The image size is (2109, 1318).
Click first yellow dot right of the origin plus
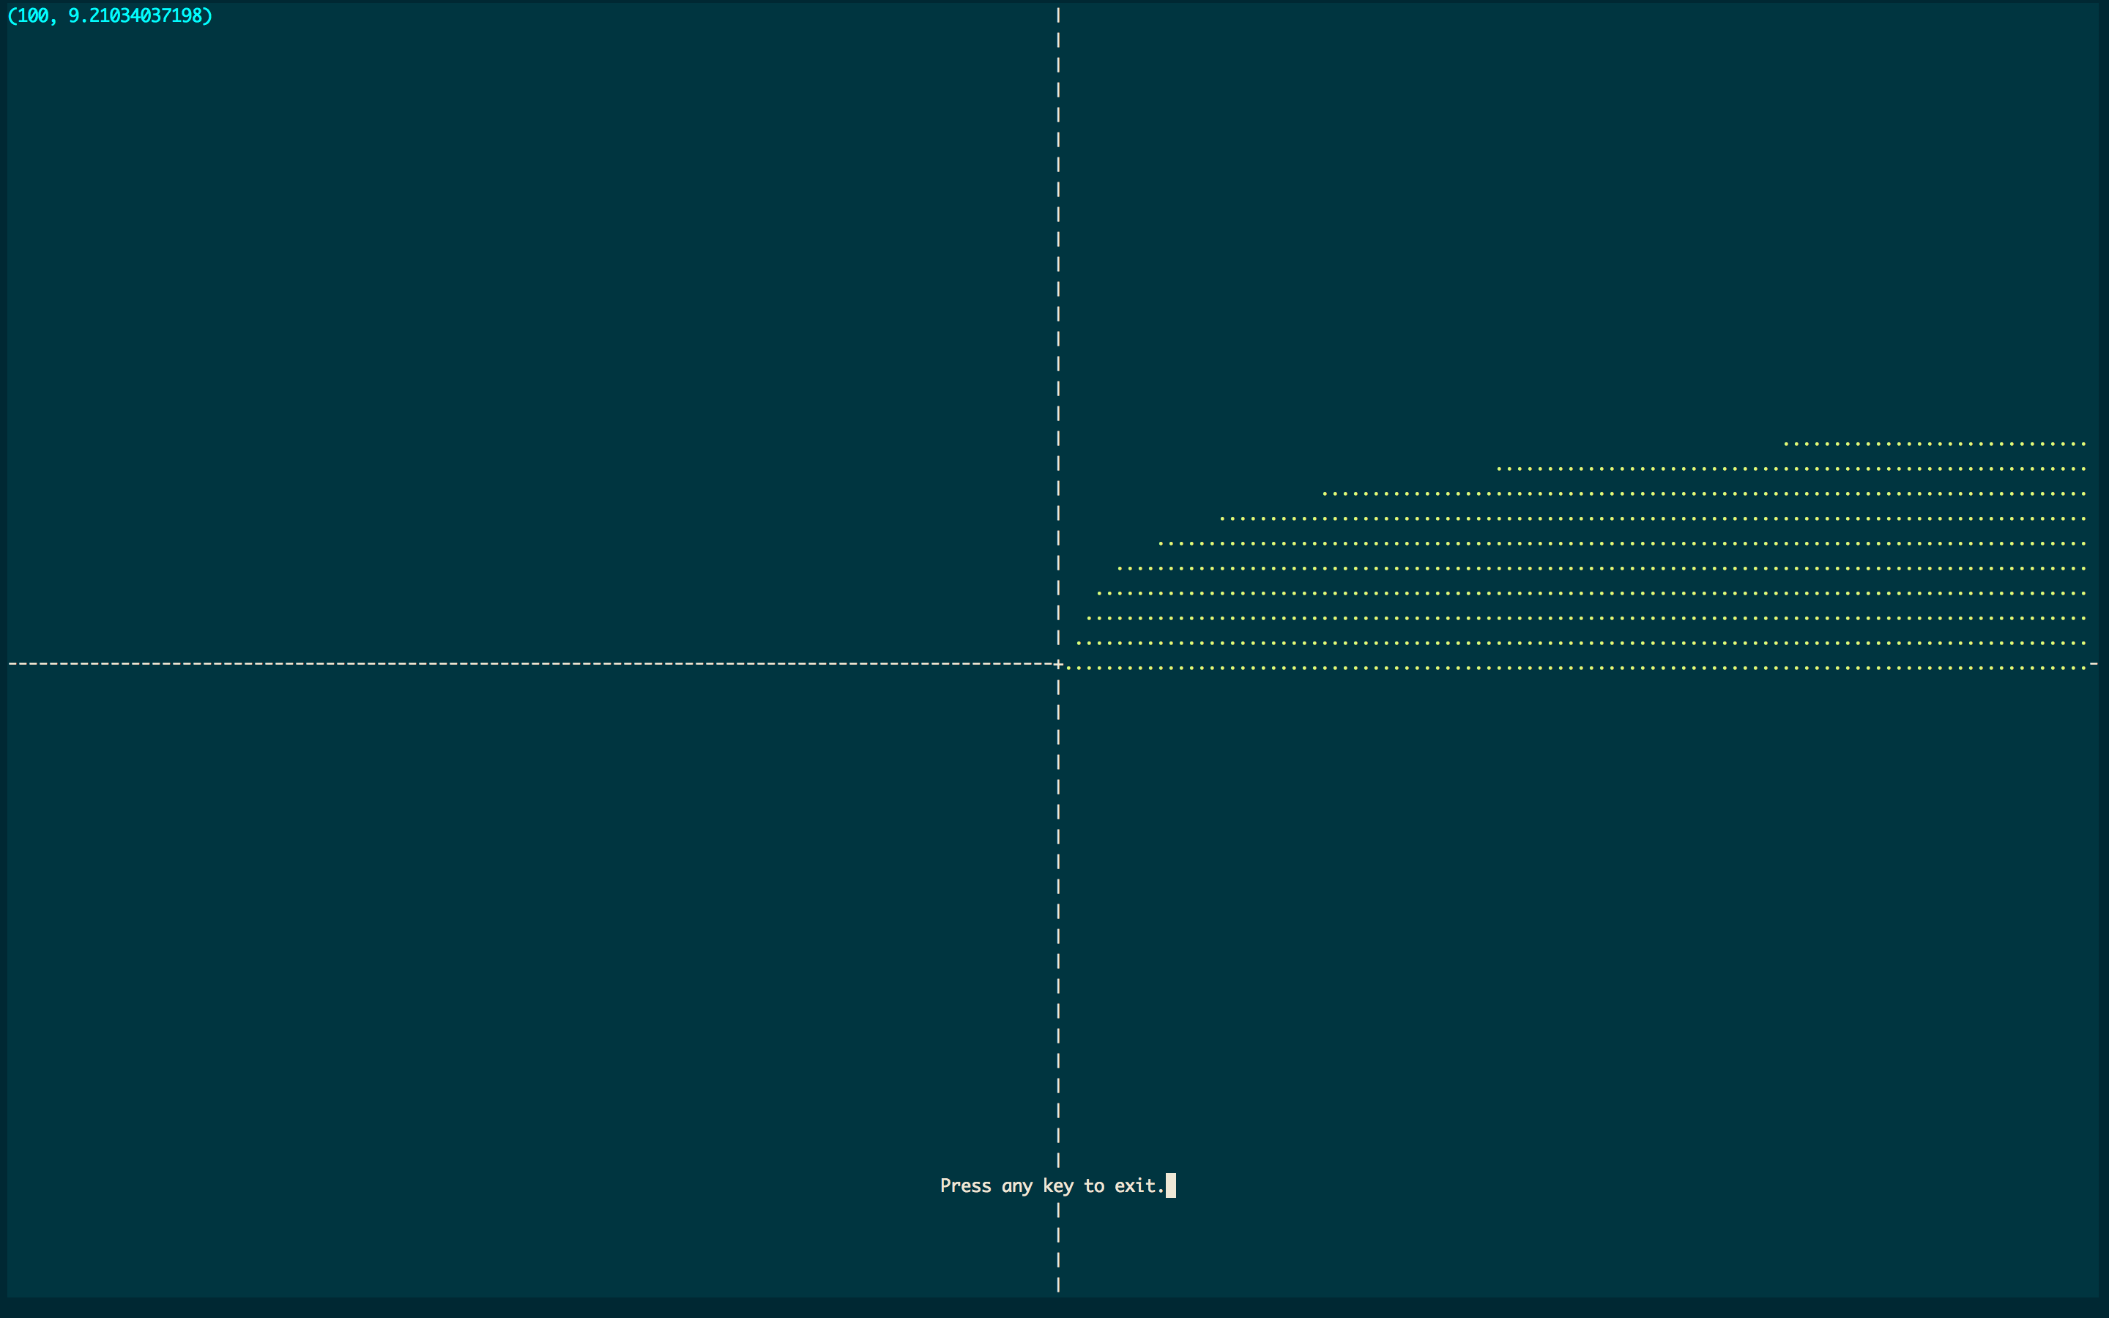coord(1068,669)
